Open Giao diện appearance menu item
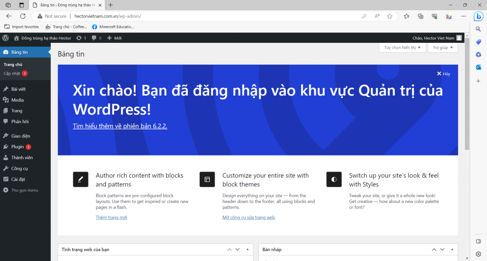487x261 pixels. pyautogui.click(x=25, y=136)
